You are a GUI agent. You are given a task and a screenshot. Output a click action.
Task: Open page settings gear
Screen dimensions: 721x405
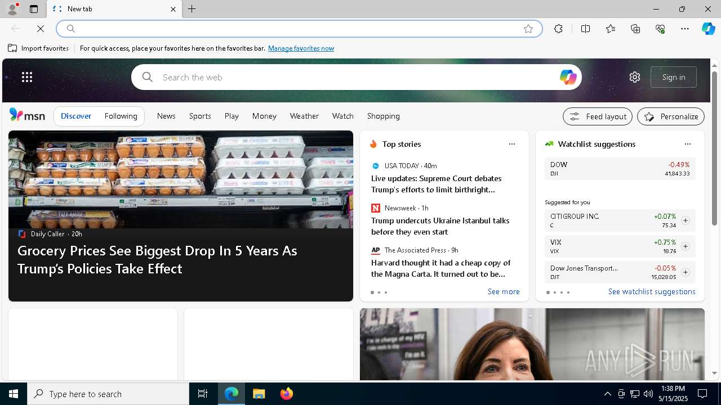pos(635,77)
